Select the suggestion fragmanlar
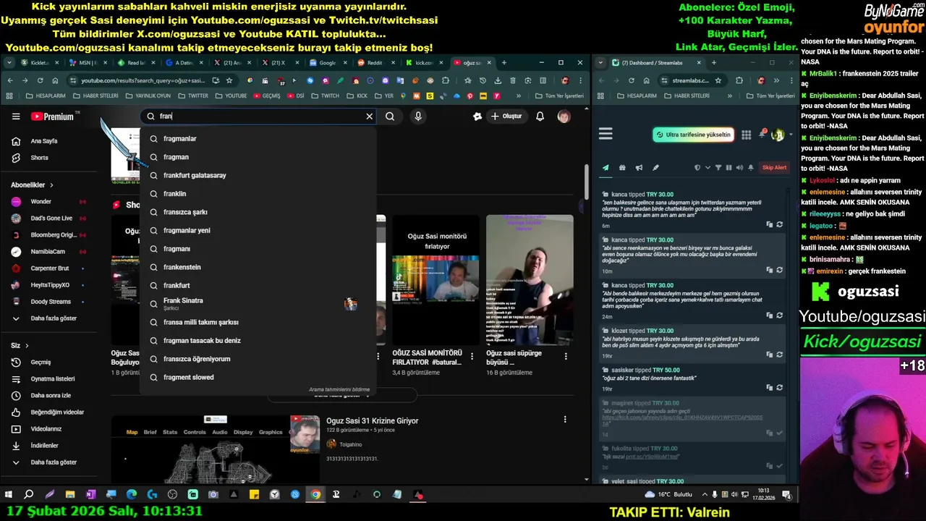926x521 pixels. (x=258, y=138)
